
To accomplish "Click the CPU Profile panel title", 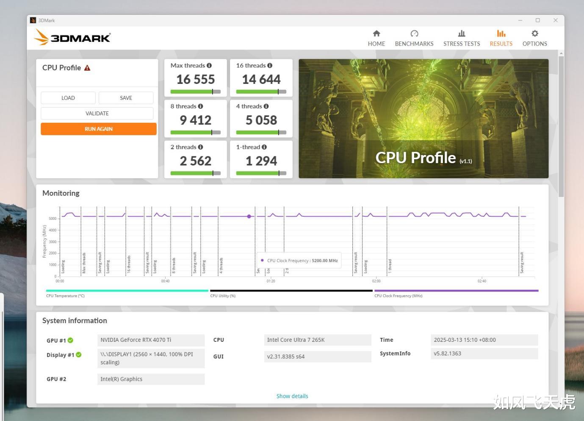I will click(61, 68).
